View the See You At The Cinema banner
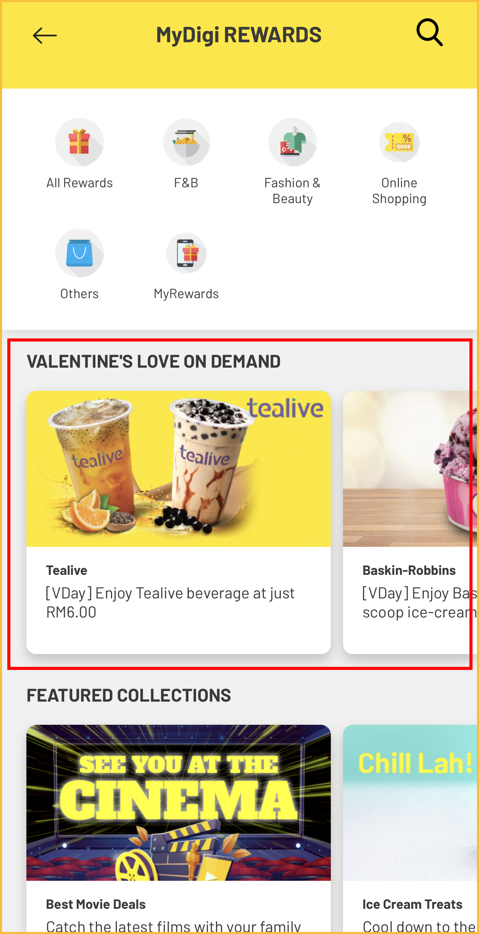This screenshot has height=934, width=479. tap(179, 803)
